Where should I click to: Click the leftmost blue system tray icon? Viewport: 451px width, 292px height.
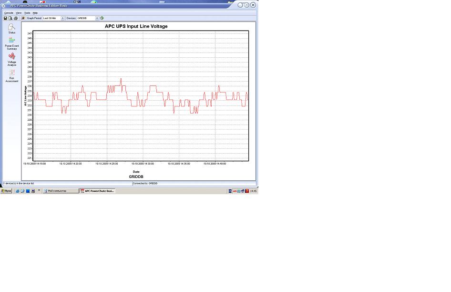pyautogui.click(x=230, y=191)
